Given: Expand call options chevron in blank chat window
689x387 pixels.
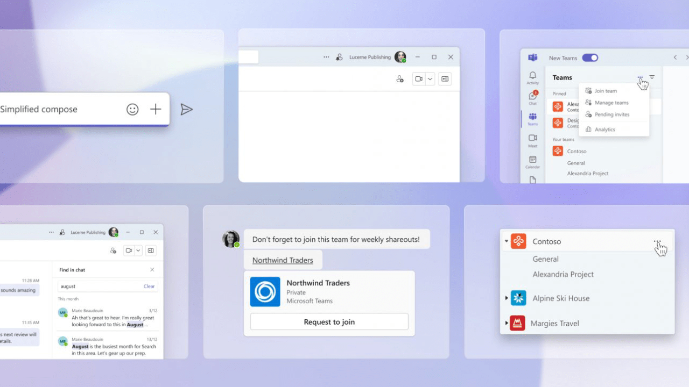Looking at the screenshot, I should point(430,79).
